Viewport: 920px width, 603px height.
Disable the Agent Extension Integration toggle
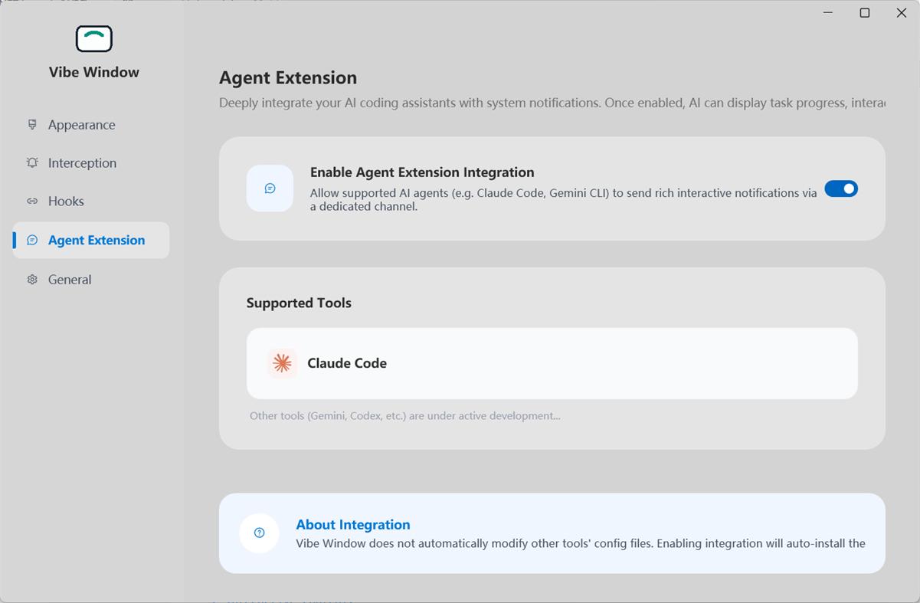[x=841, y=188]
